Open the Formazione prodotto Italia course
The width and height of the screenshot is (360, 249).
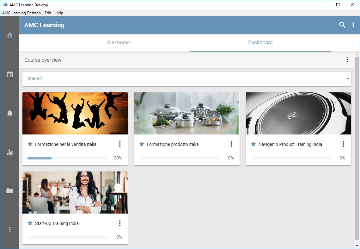point(173,144)
